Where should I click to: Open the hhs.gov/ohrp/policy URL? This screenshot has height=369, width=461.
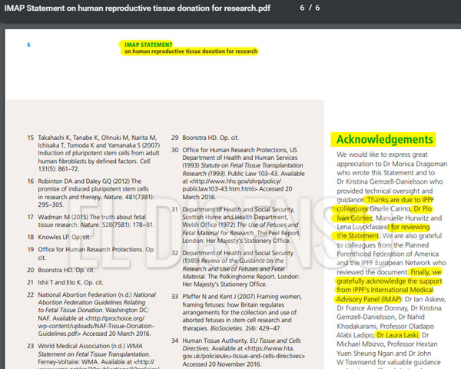[x=232, y=184]
